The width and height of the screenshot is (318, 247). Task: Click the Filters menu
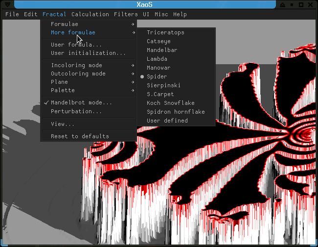point(126,14)
